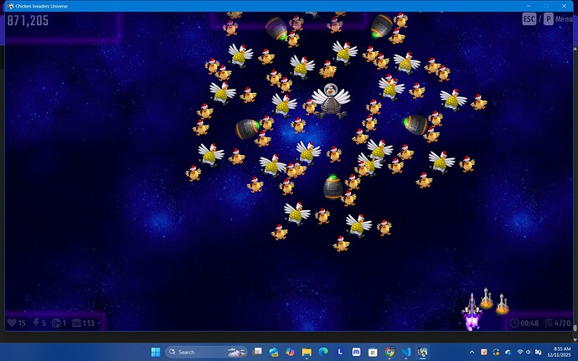
Task: Launch Microsoft Edge from the taskbar
Action: (323, 352)
